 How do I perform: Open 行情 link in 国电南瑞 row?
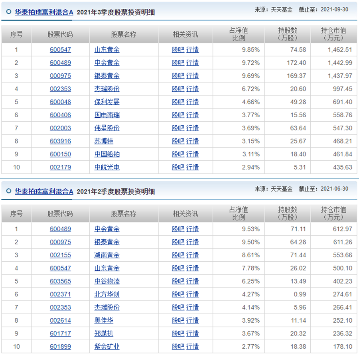(x=193, y=115)
